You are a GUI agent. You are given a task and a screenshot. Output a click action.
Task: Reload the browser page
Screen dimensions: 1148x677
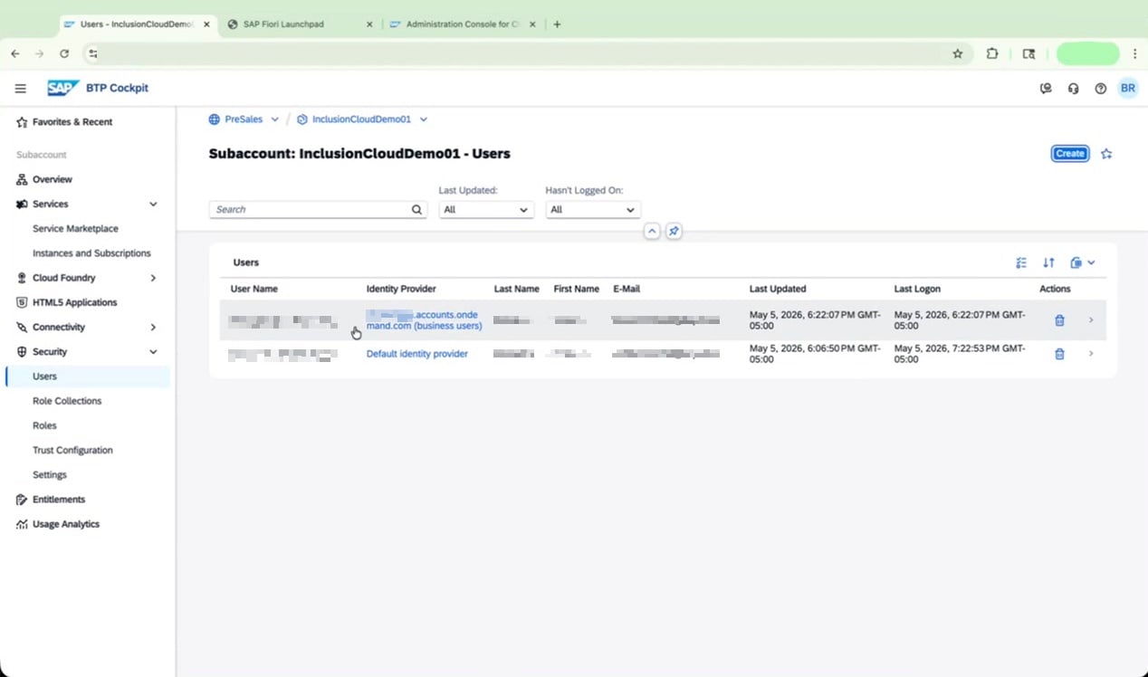tap(64, 54)
